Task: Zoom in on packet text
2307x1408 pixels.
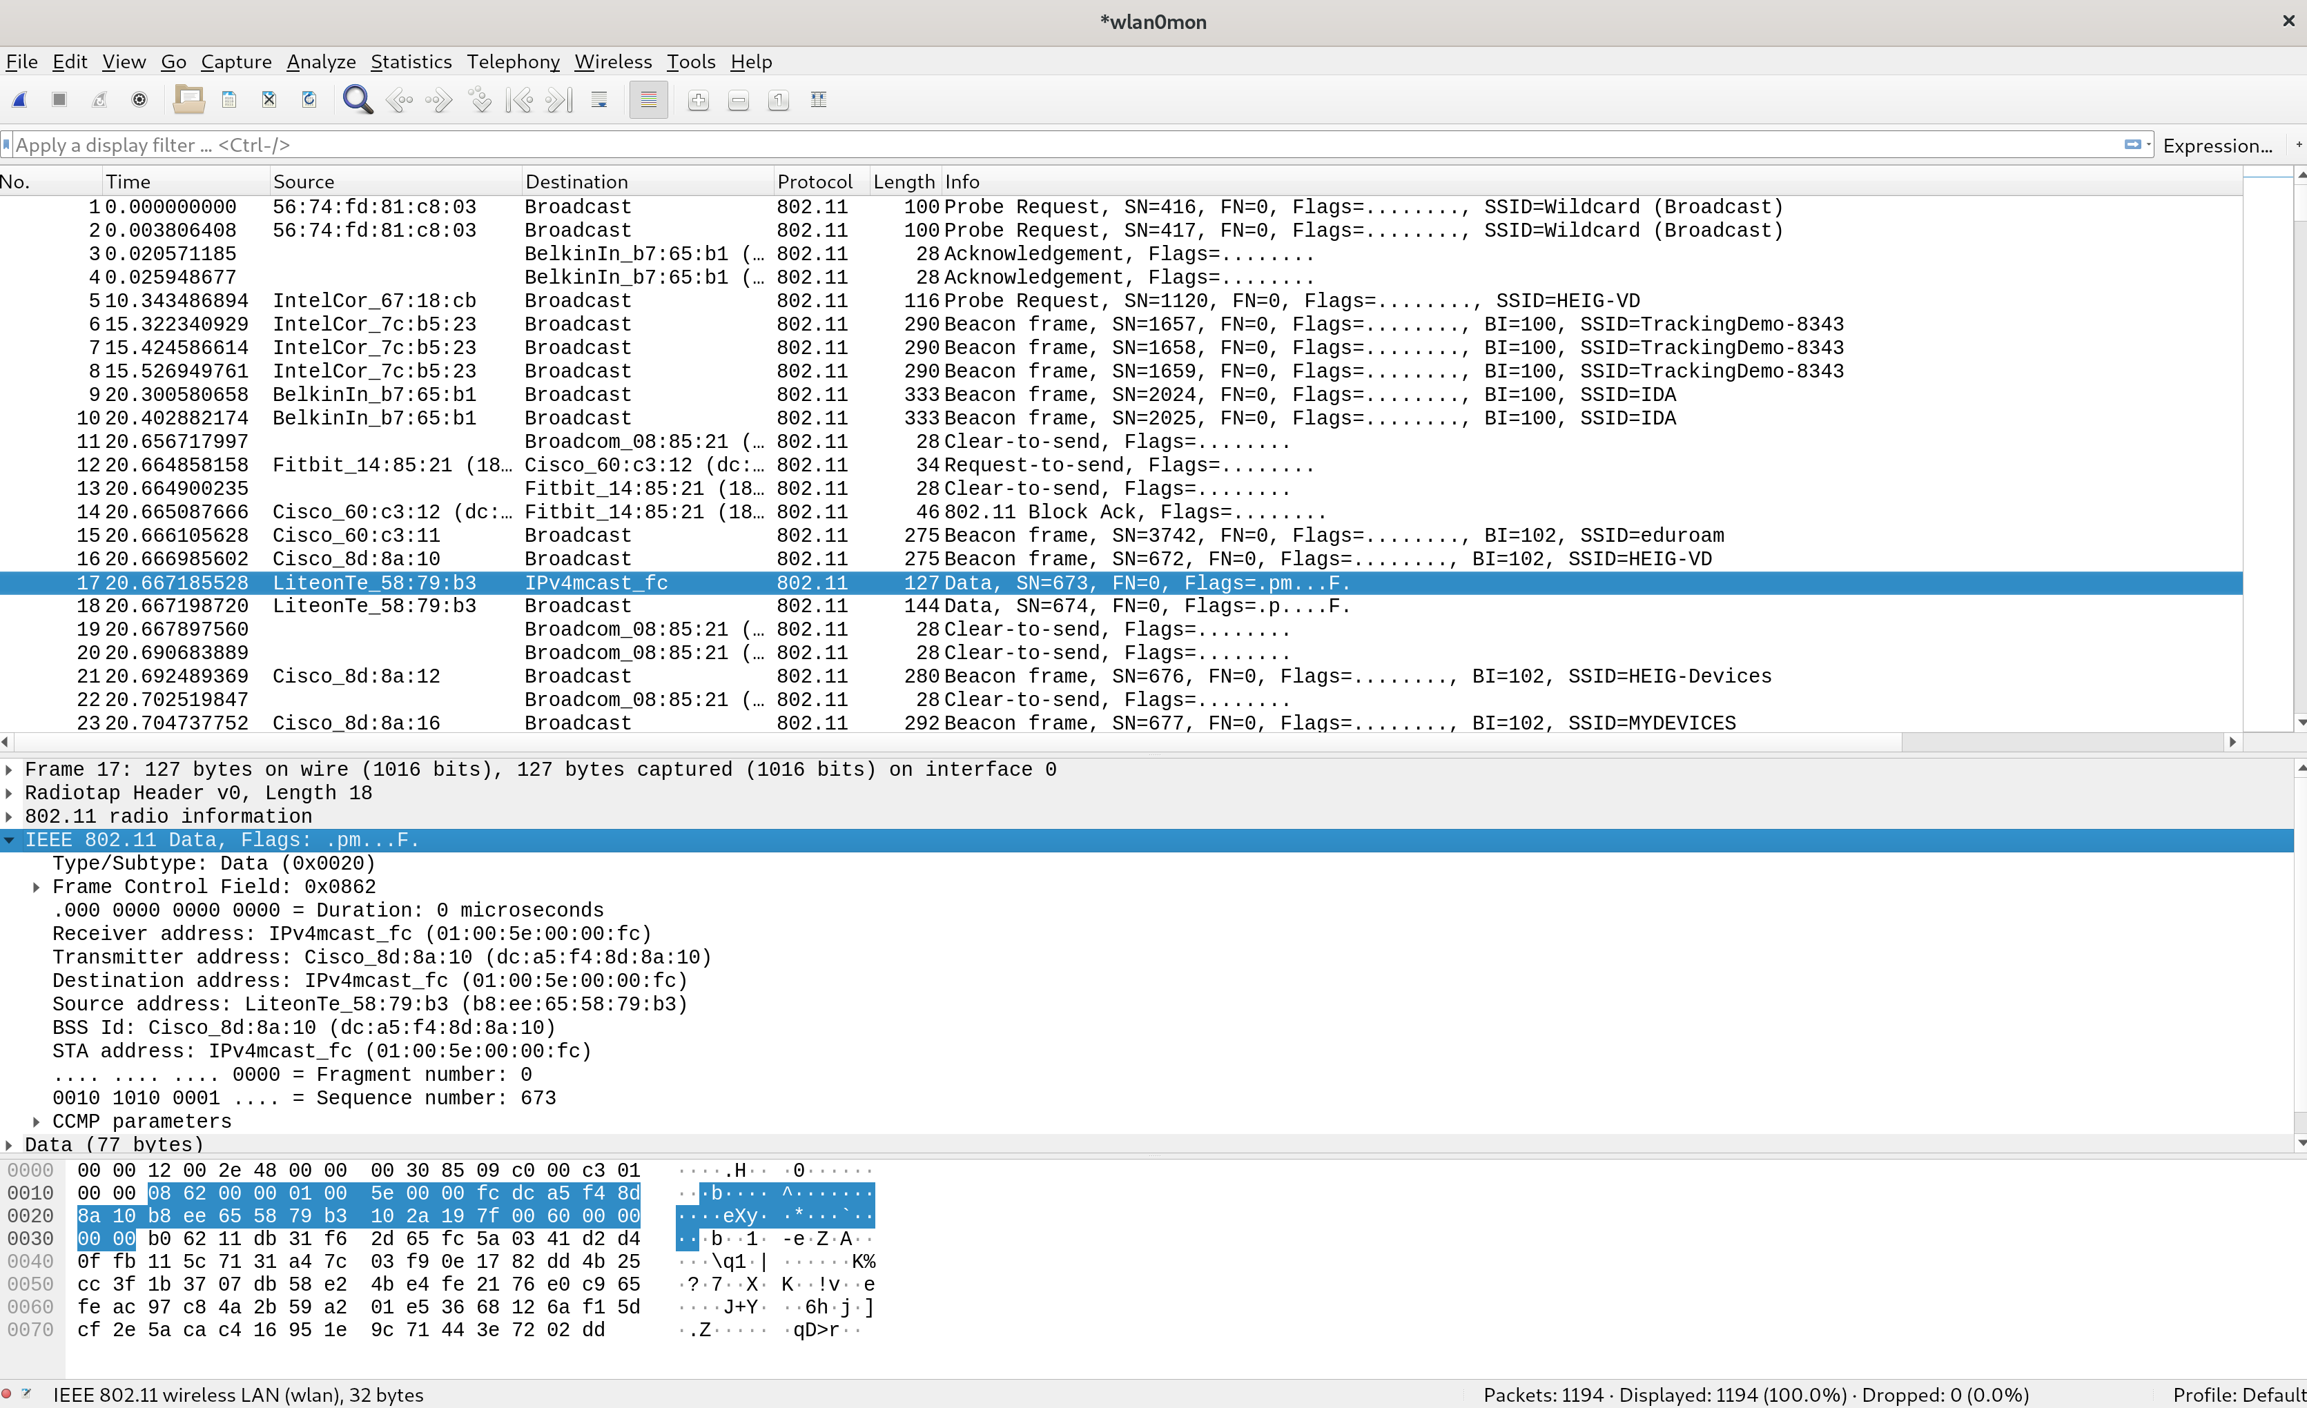Action: (697, 100)
